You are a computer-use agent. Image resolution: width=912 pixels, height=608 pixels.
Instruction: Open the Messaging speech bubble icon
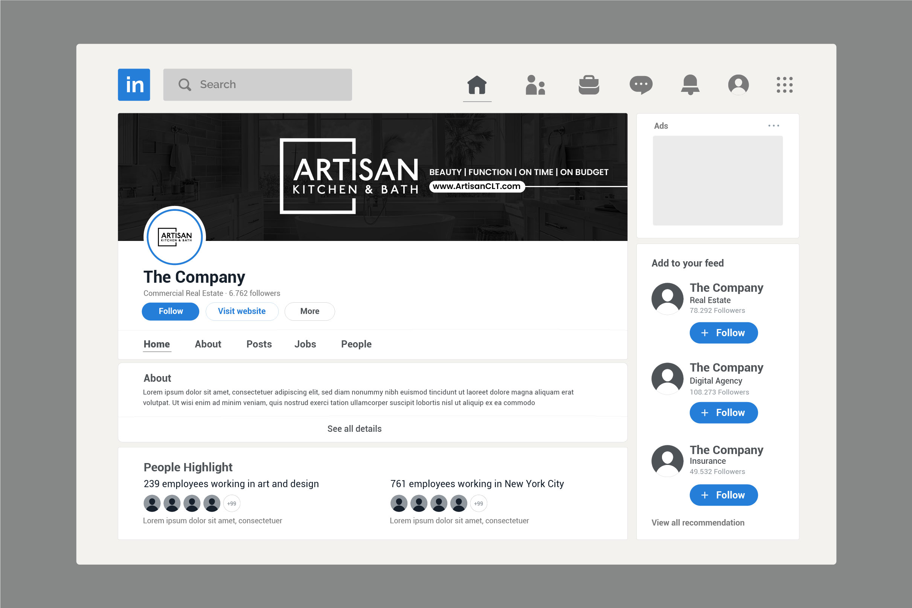point(641,85)
